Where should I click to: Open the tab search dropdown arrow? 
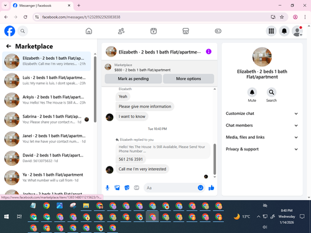click(x=6, y=6)
